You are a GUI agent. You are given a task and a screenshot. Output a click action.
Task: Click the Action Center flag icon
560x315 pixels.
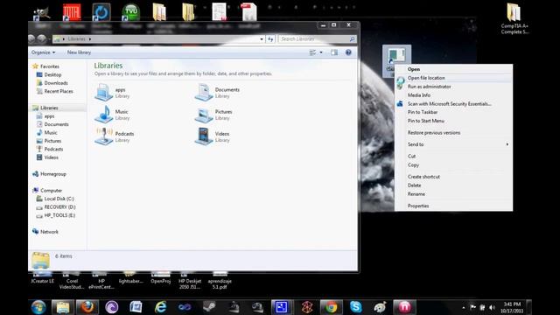(472, 307)
